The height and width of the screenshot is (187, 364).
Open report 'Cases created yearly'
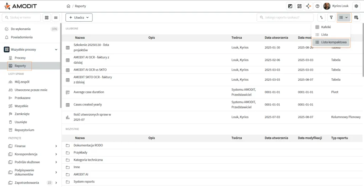point(88,104)
